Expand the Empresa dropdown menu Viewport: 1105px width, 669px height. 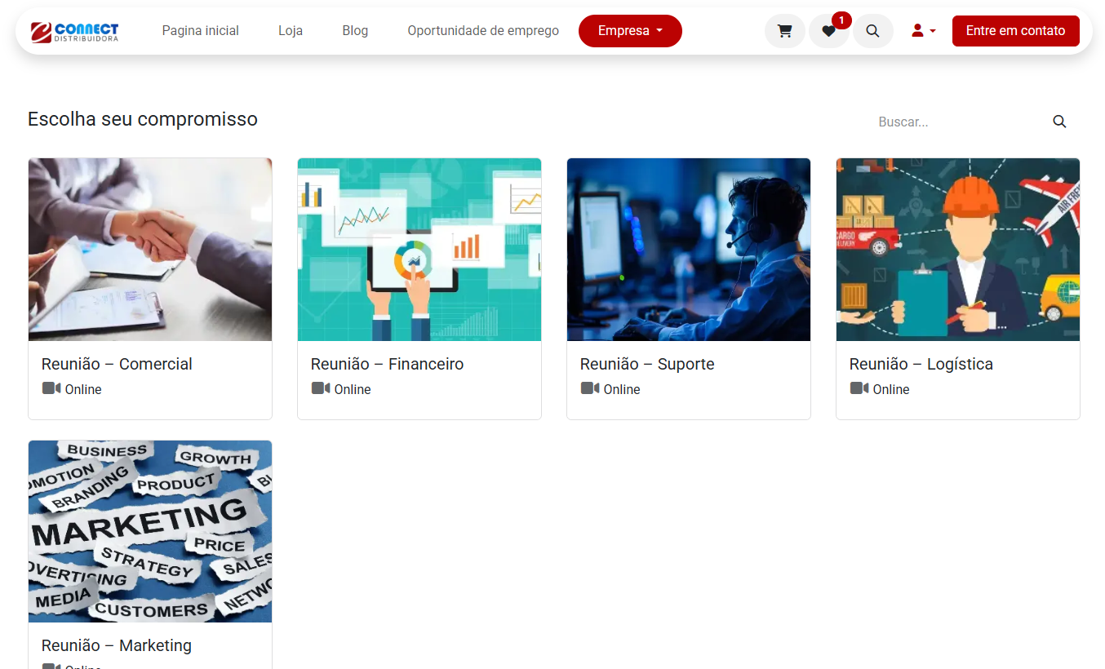(x=629, y=31)
